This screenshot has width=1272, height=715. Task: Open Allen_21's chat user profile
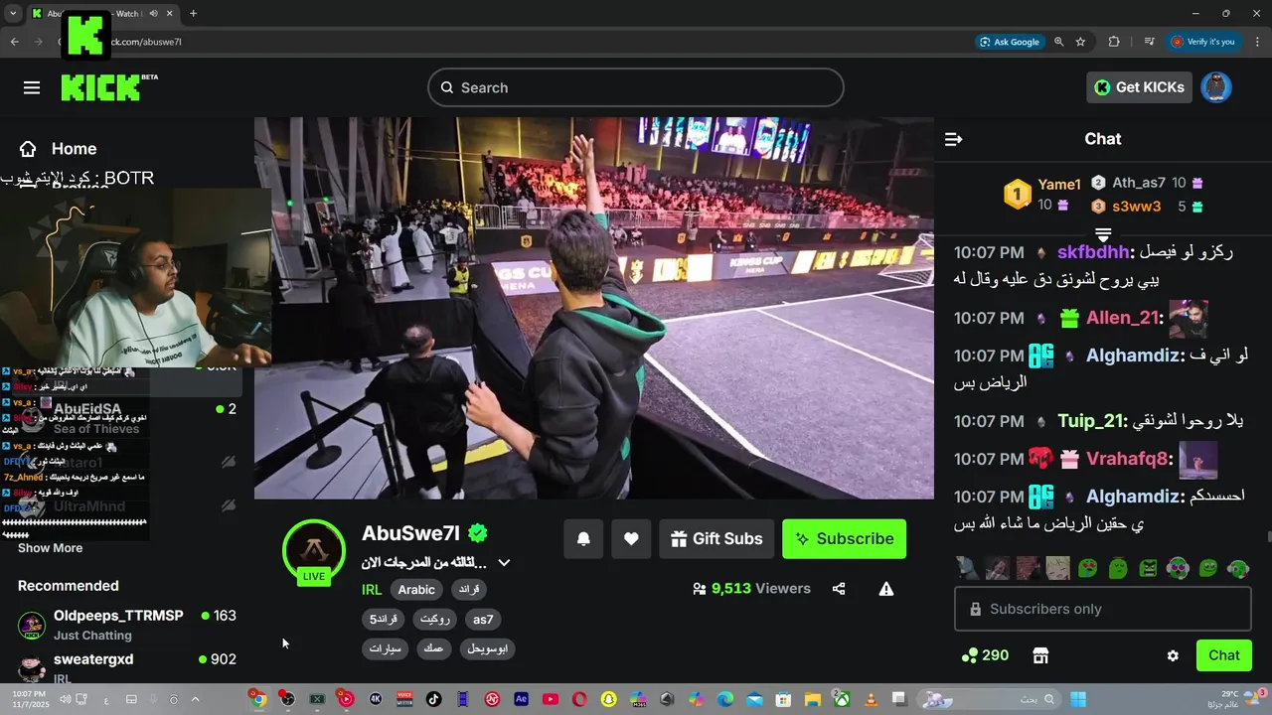[x=1123, y=318]
